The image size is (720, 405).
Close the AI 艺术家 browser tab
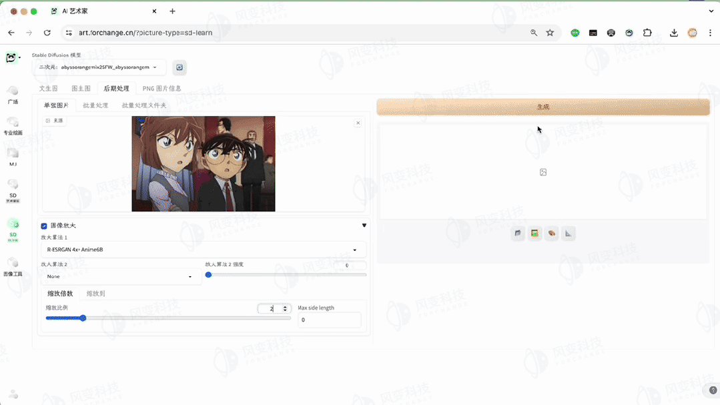(x=154, y=11)
